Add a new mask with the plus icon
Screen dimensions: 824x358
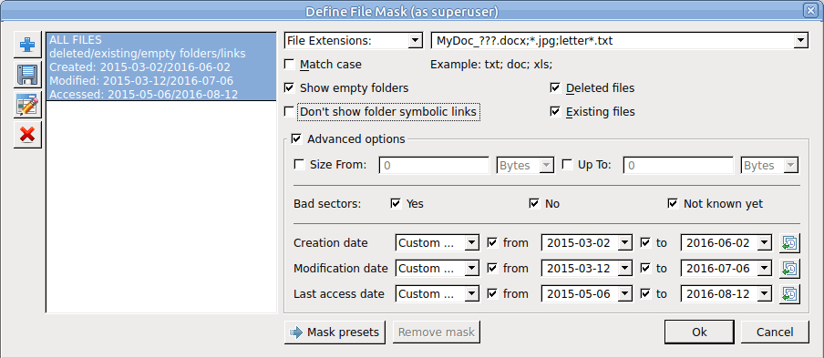tap(27, 45)
